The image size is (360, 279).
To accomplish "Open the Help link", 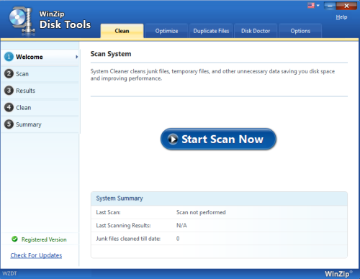I will click(341, 17).
